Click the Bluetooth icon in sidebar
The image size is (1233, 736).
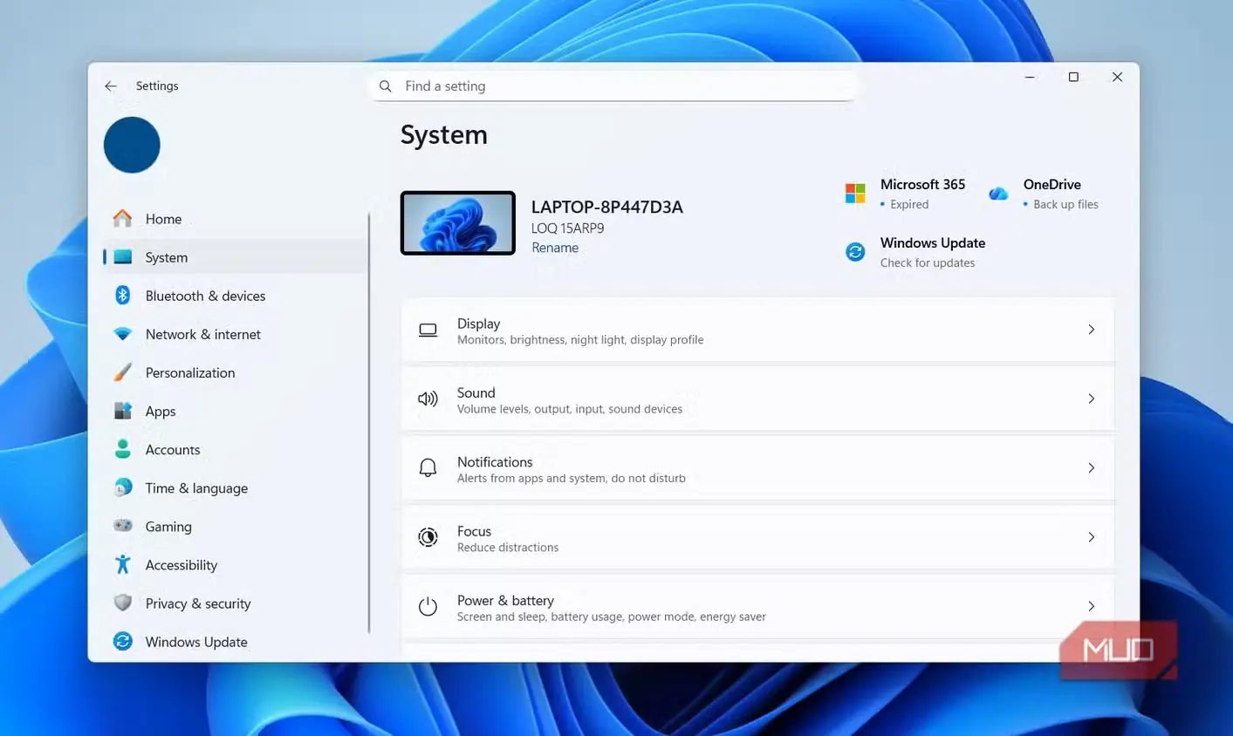[x=123, y=295]
